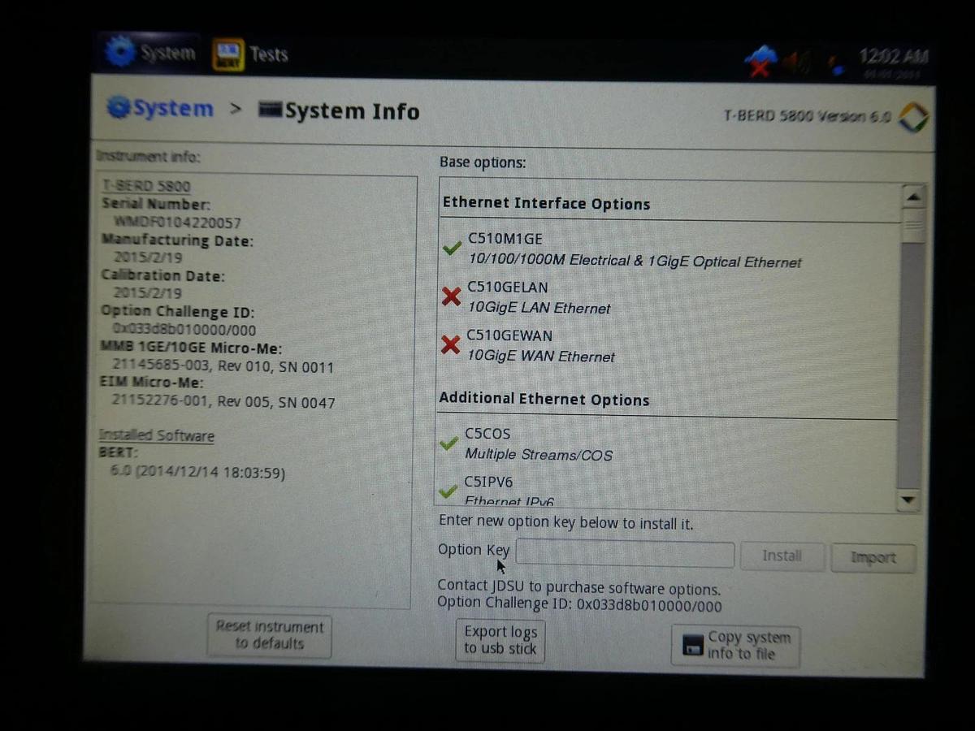Click the System Info page title icon
The image size is (975, 731).
point(270,109)
